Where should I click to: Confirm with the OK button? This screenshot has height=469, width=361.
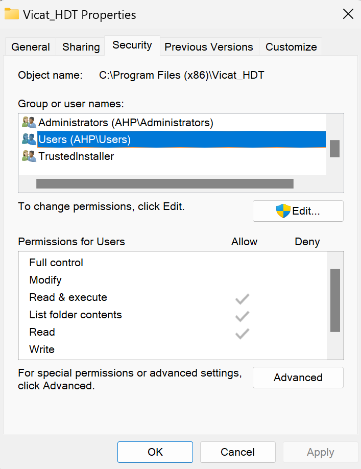coord(155,452)
